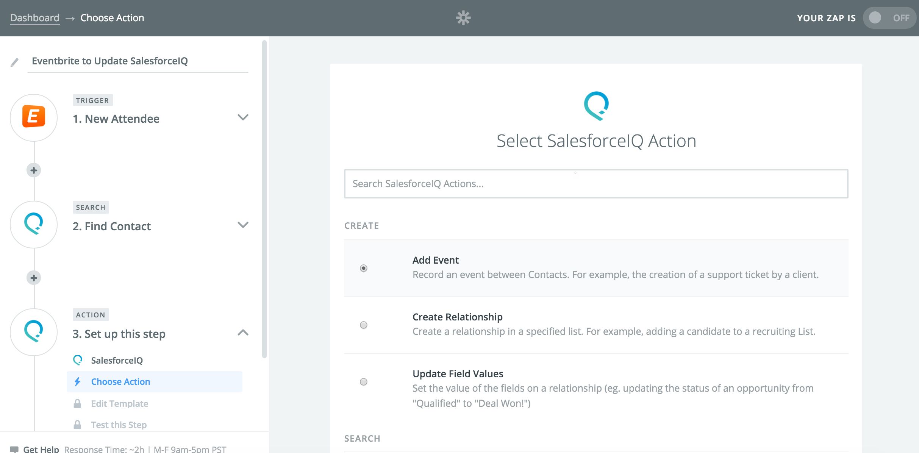Click the 3. Set up this step title
This screenshot has width=919, height=453.
(x=119, y=334)
